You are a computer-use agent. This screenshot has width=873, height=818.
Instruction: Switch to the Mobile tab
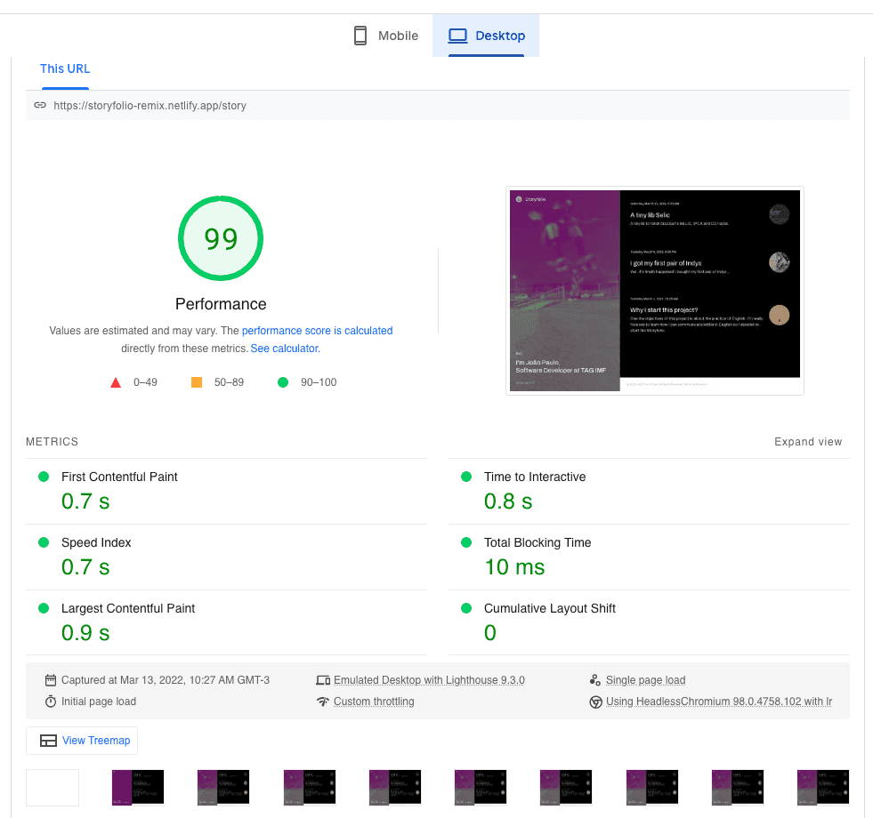[386, 36]
